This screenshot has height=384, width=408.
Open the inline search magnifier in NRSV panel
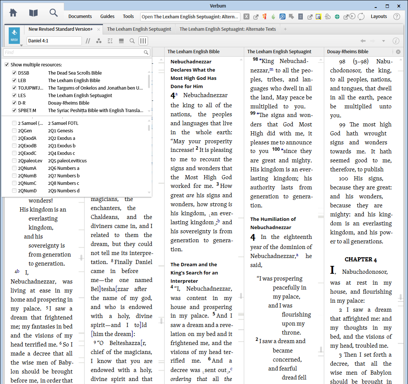click(x=132, y=41)
